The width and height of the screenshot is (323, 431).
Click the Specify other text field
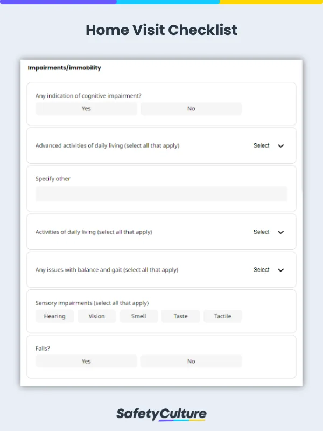pyautogui.click(x=161, y=194)
